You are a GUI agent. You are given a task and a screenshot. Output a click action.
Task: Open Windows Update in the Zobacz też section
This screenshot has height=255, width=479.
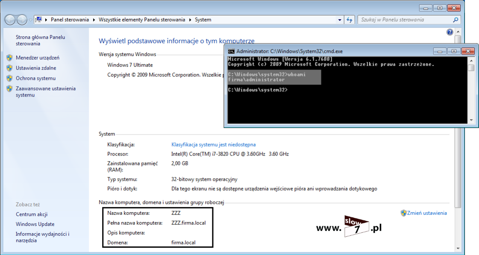click(x=35, y=224)
